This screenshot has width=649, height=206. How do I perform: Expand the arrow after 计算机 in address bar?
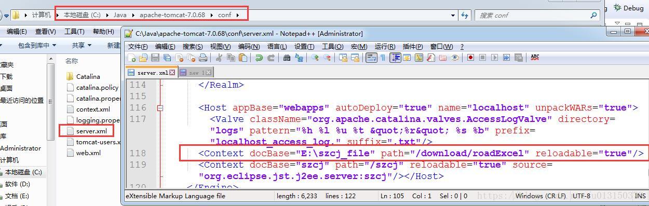coord(57,15)
